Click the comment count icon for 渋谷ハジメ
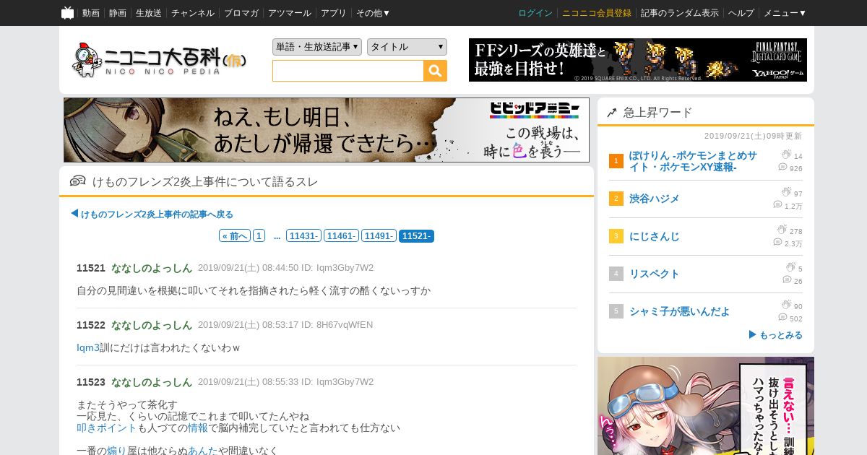 click(x=777, y=205)
